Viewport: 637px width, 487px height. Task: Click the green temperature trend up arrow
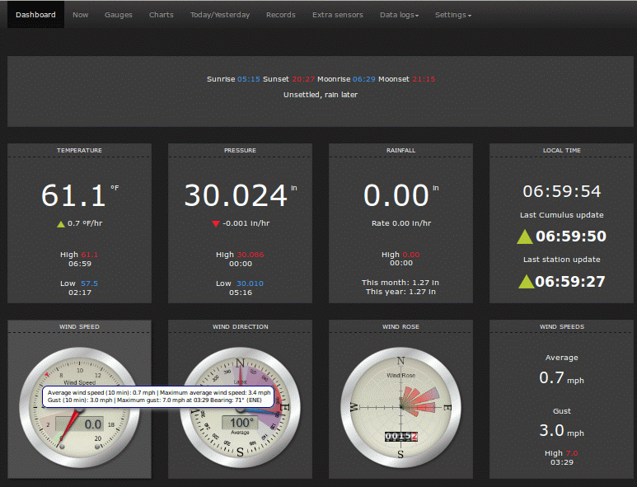(60, 223)
